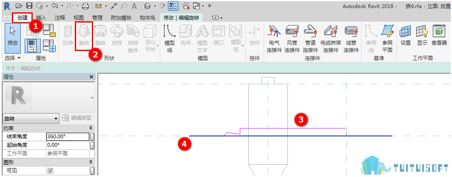
Task: Open the Revit application menu logo
Action: [7, 6]
